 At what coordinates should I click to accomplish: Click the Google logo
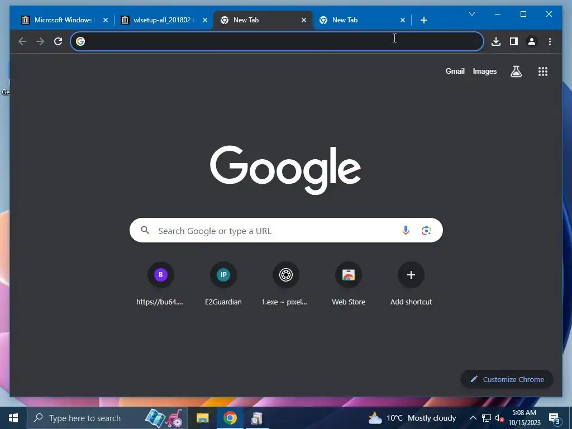285,170
